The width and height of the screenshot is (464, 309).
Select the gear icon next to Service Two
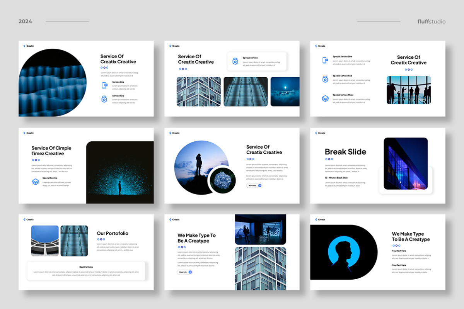pos(104,100)
